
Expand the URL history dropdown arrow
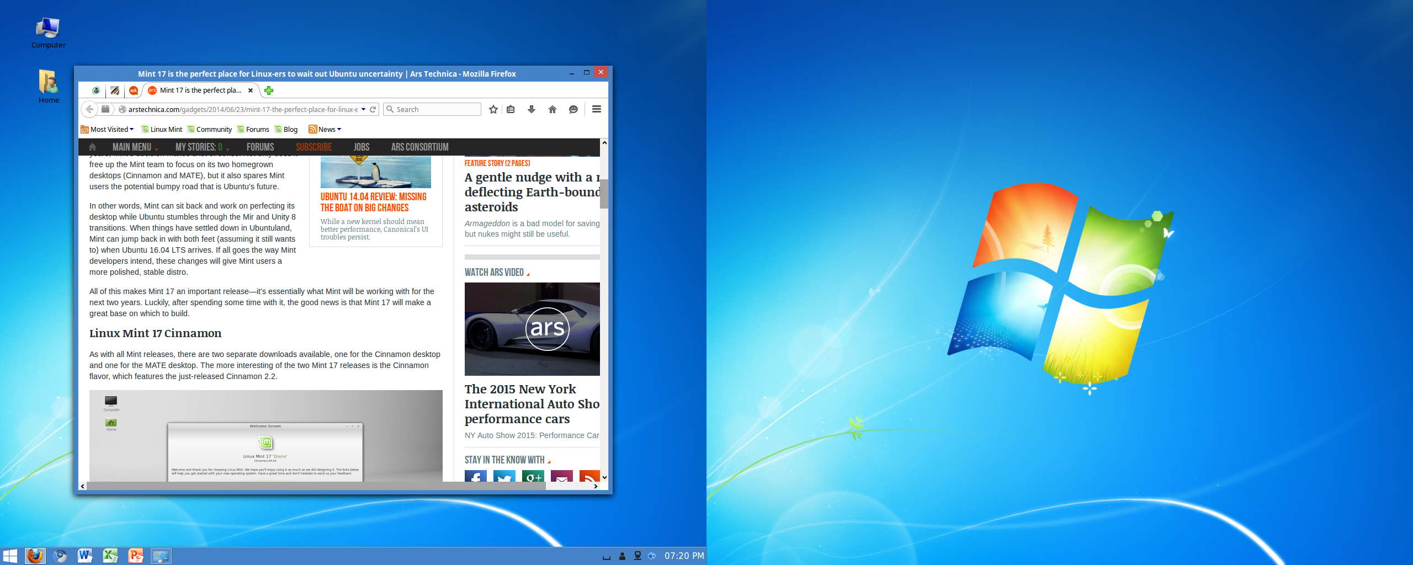point(364,109)
